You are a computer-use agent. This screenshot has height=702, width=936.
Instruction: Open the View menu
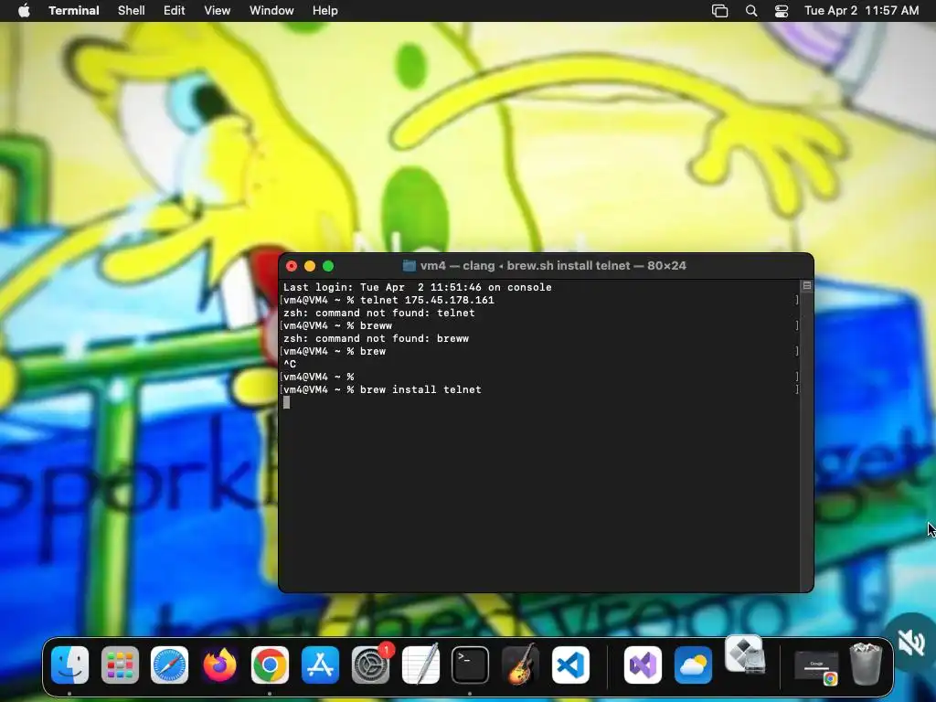point(218,11)
